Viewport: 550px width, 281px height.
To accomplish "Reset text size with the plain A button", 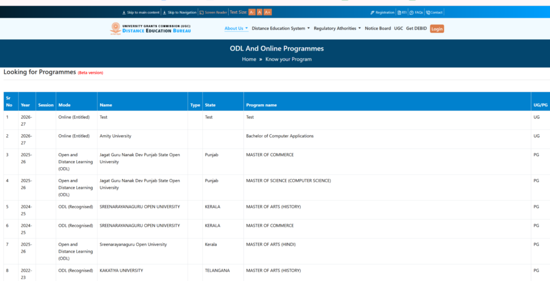I will tap(259, 12).
